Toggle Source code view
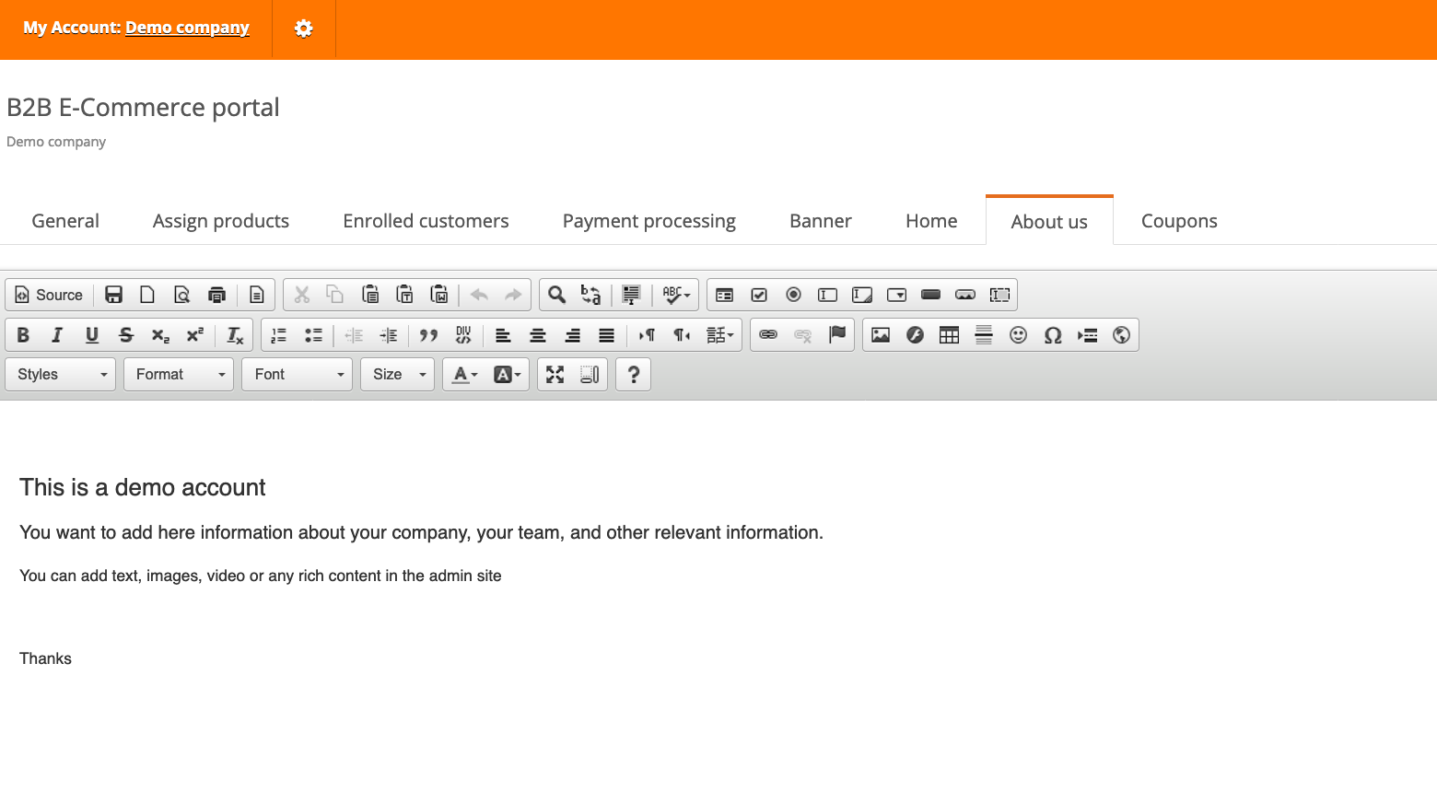 pos(50,295)
